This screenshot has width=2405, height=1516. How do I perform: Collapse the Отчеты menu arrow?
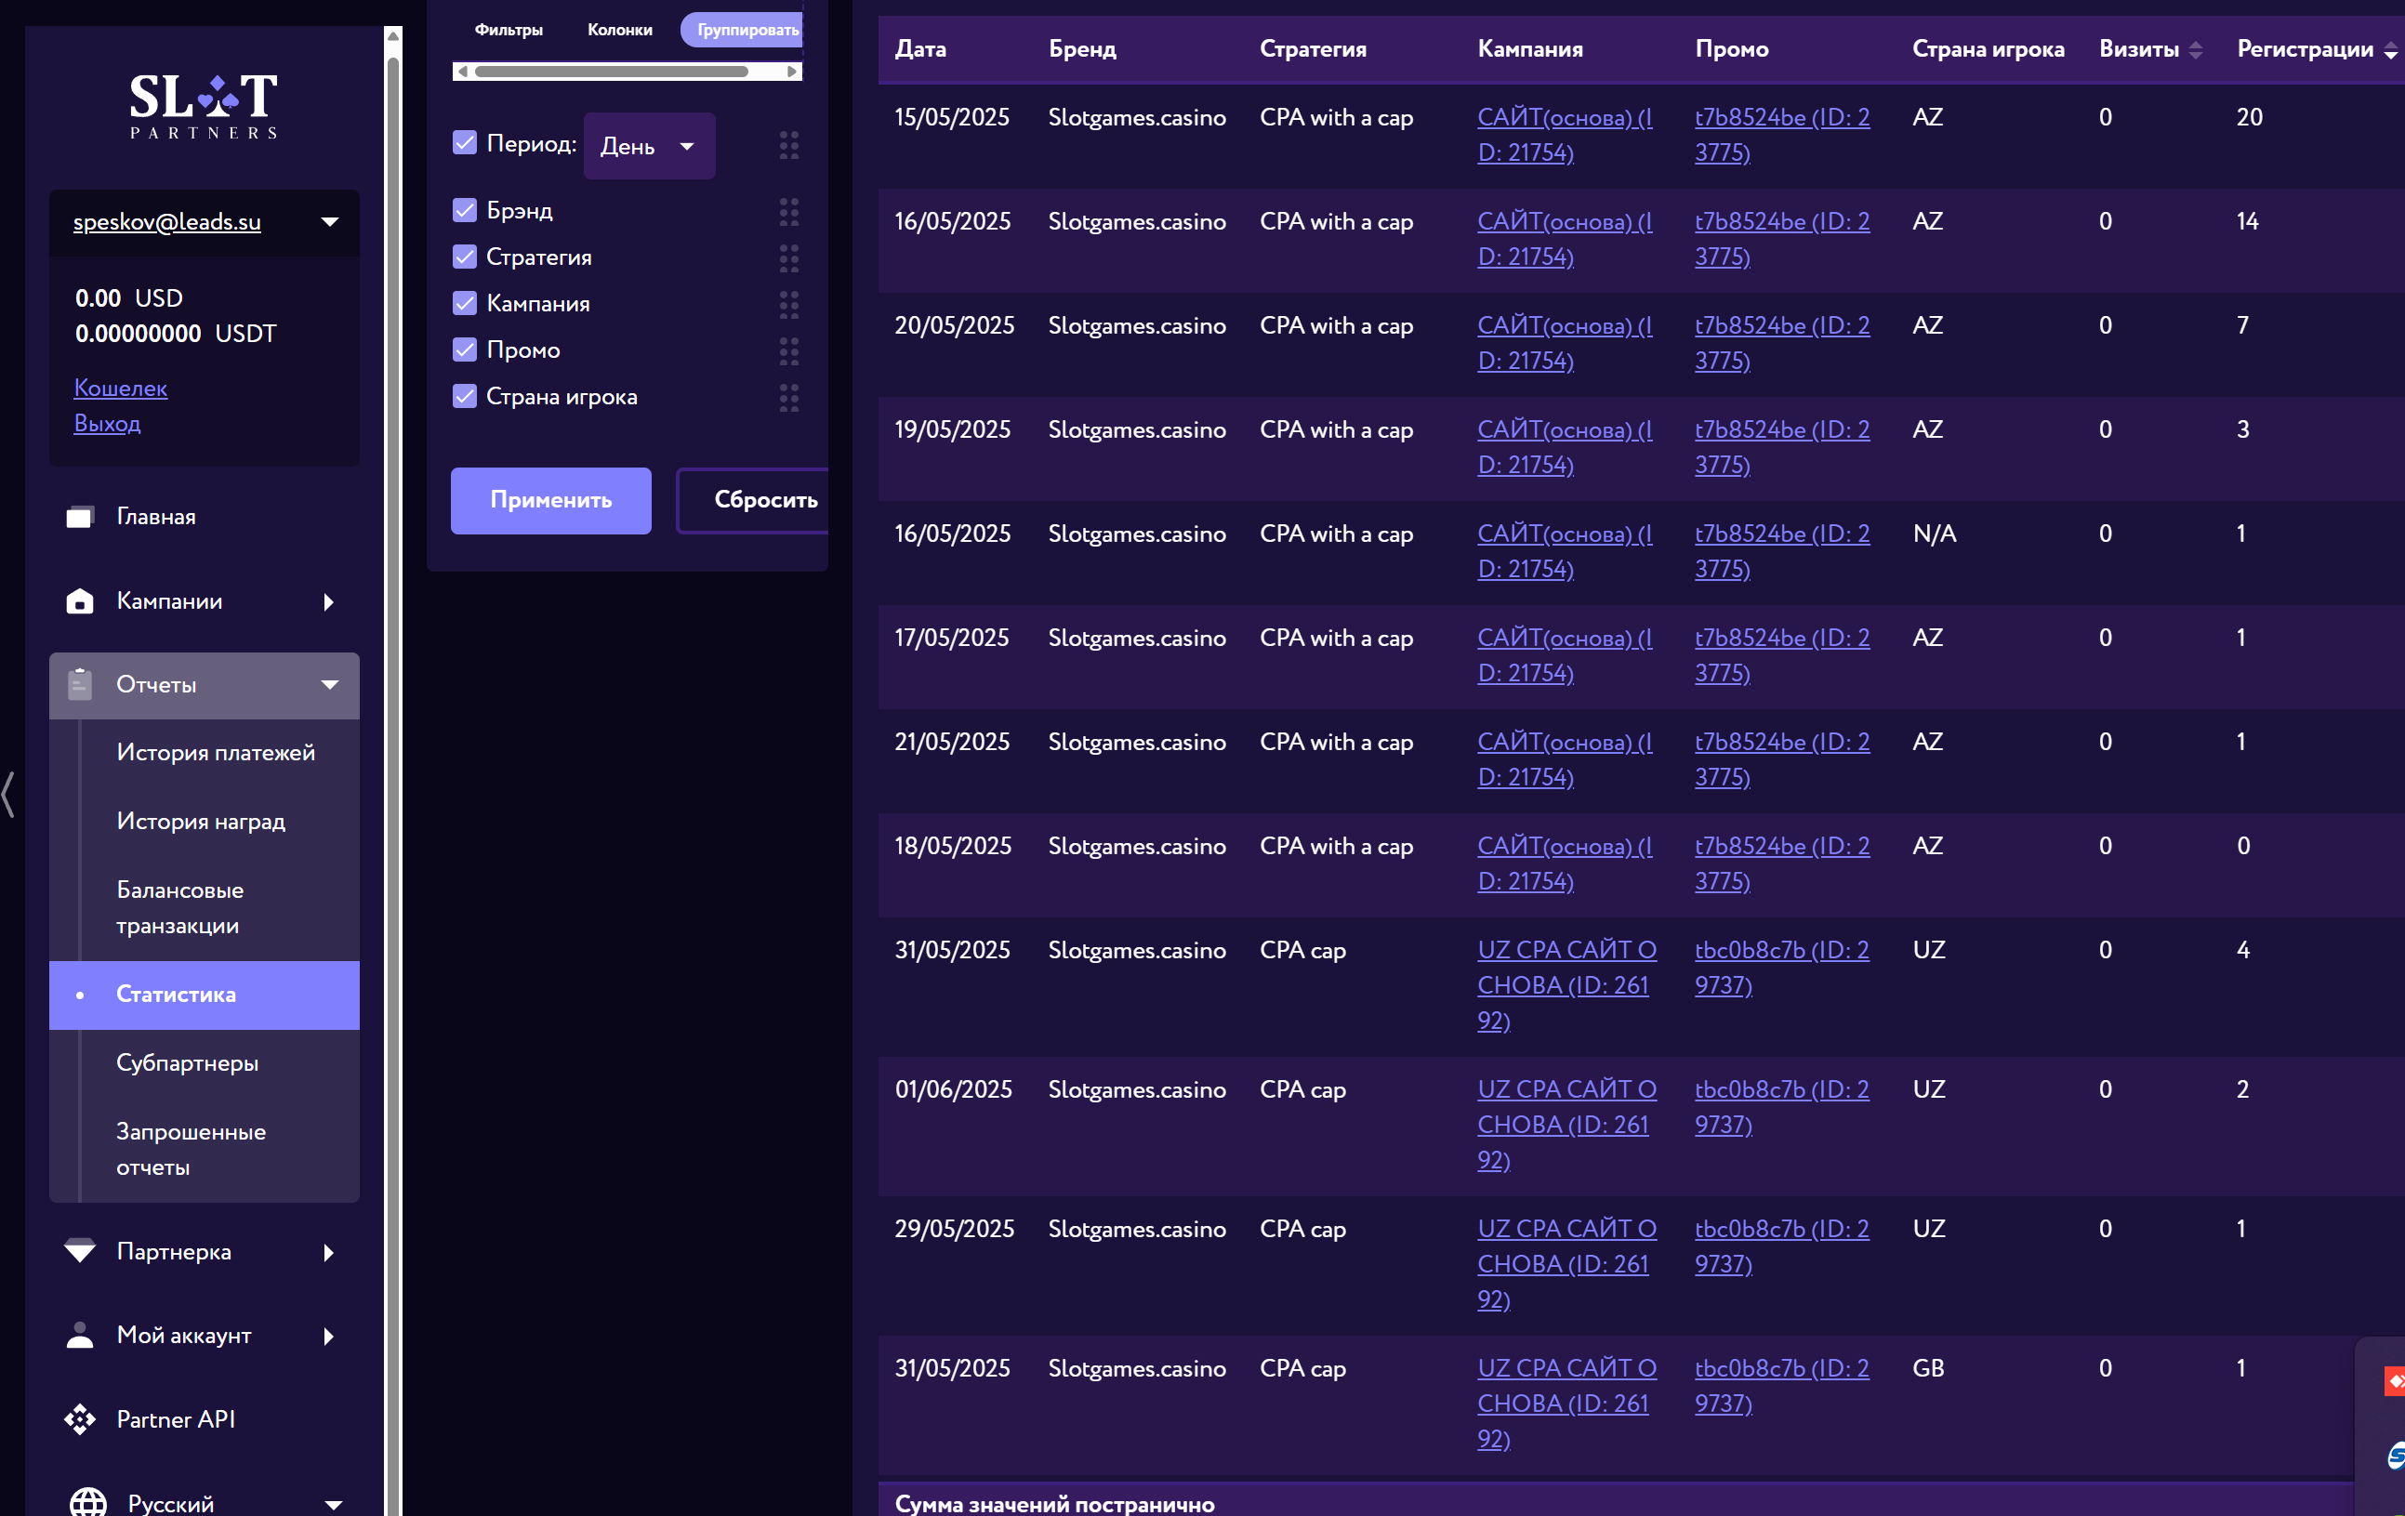tap(330, 684)
